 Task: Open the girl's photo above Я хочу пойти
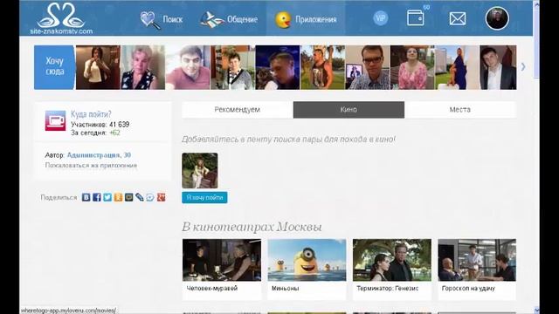(200, 171)
